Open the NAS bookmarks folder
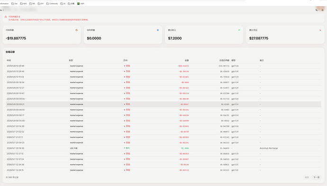Viewport: 327px width, 186px height. pos(23,3)
